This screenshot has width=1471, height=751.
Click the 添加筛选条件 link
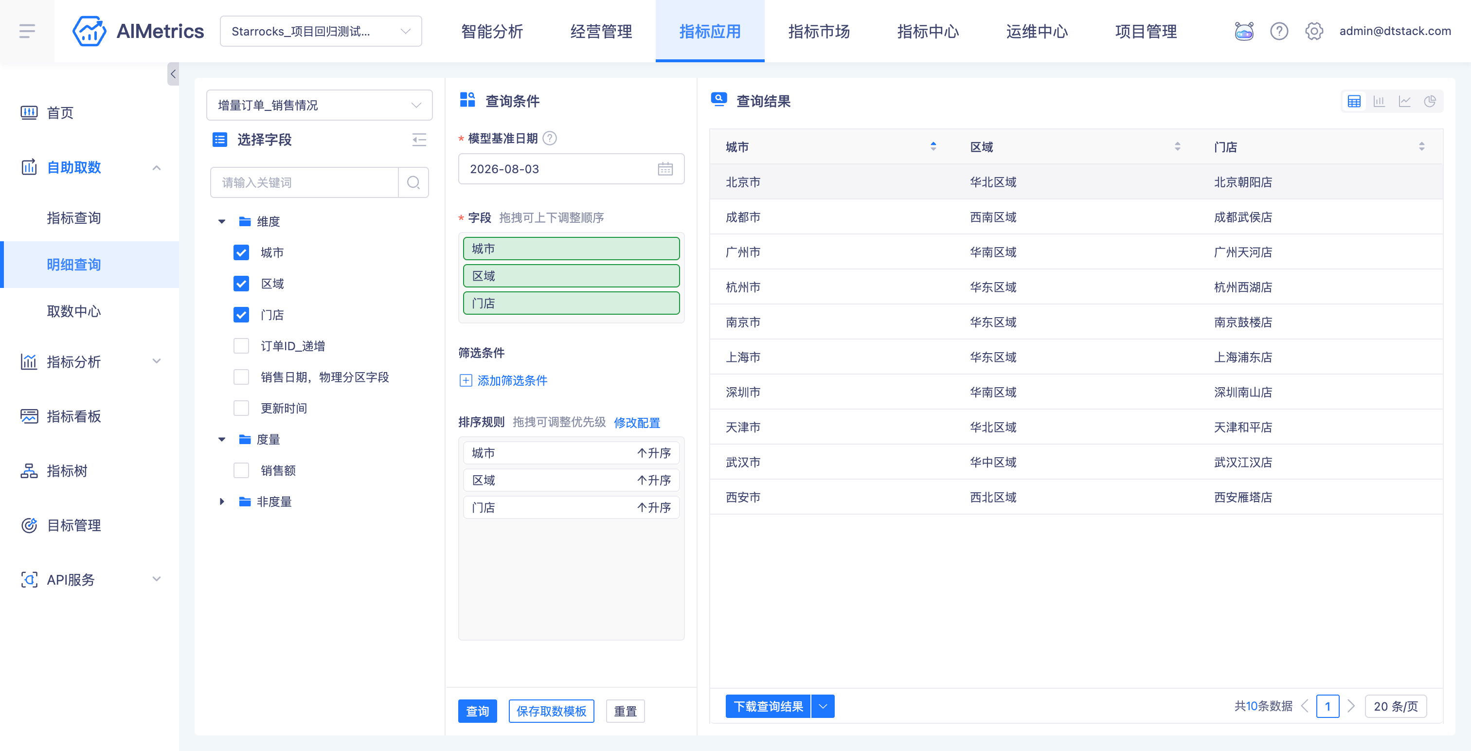tap(512, 380)
